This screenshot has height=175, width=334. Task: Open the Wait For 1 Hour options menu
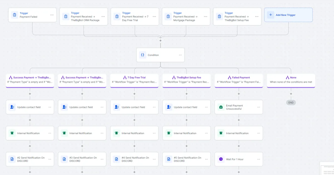click(259, 159)
